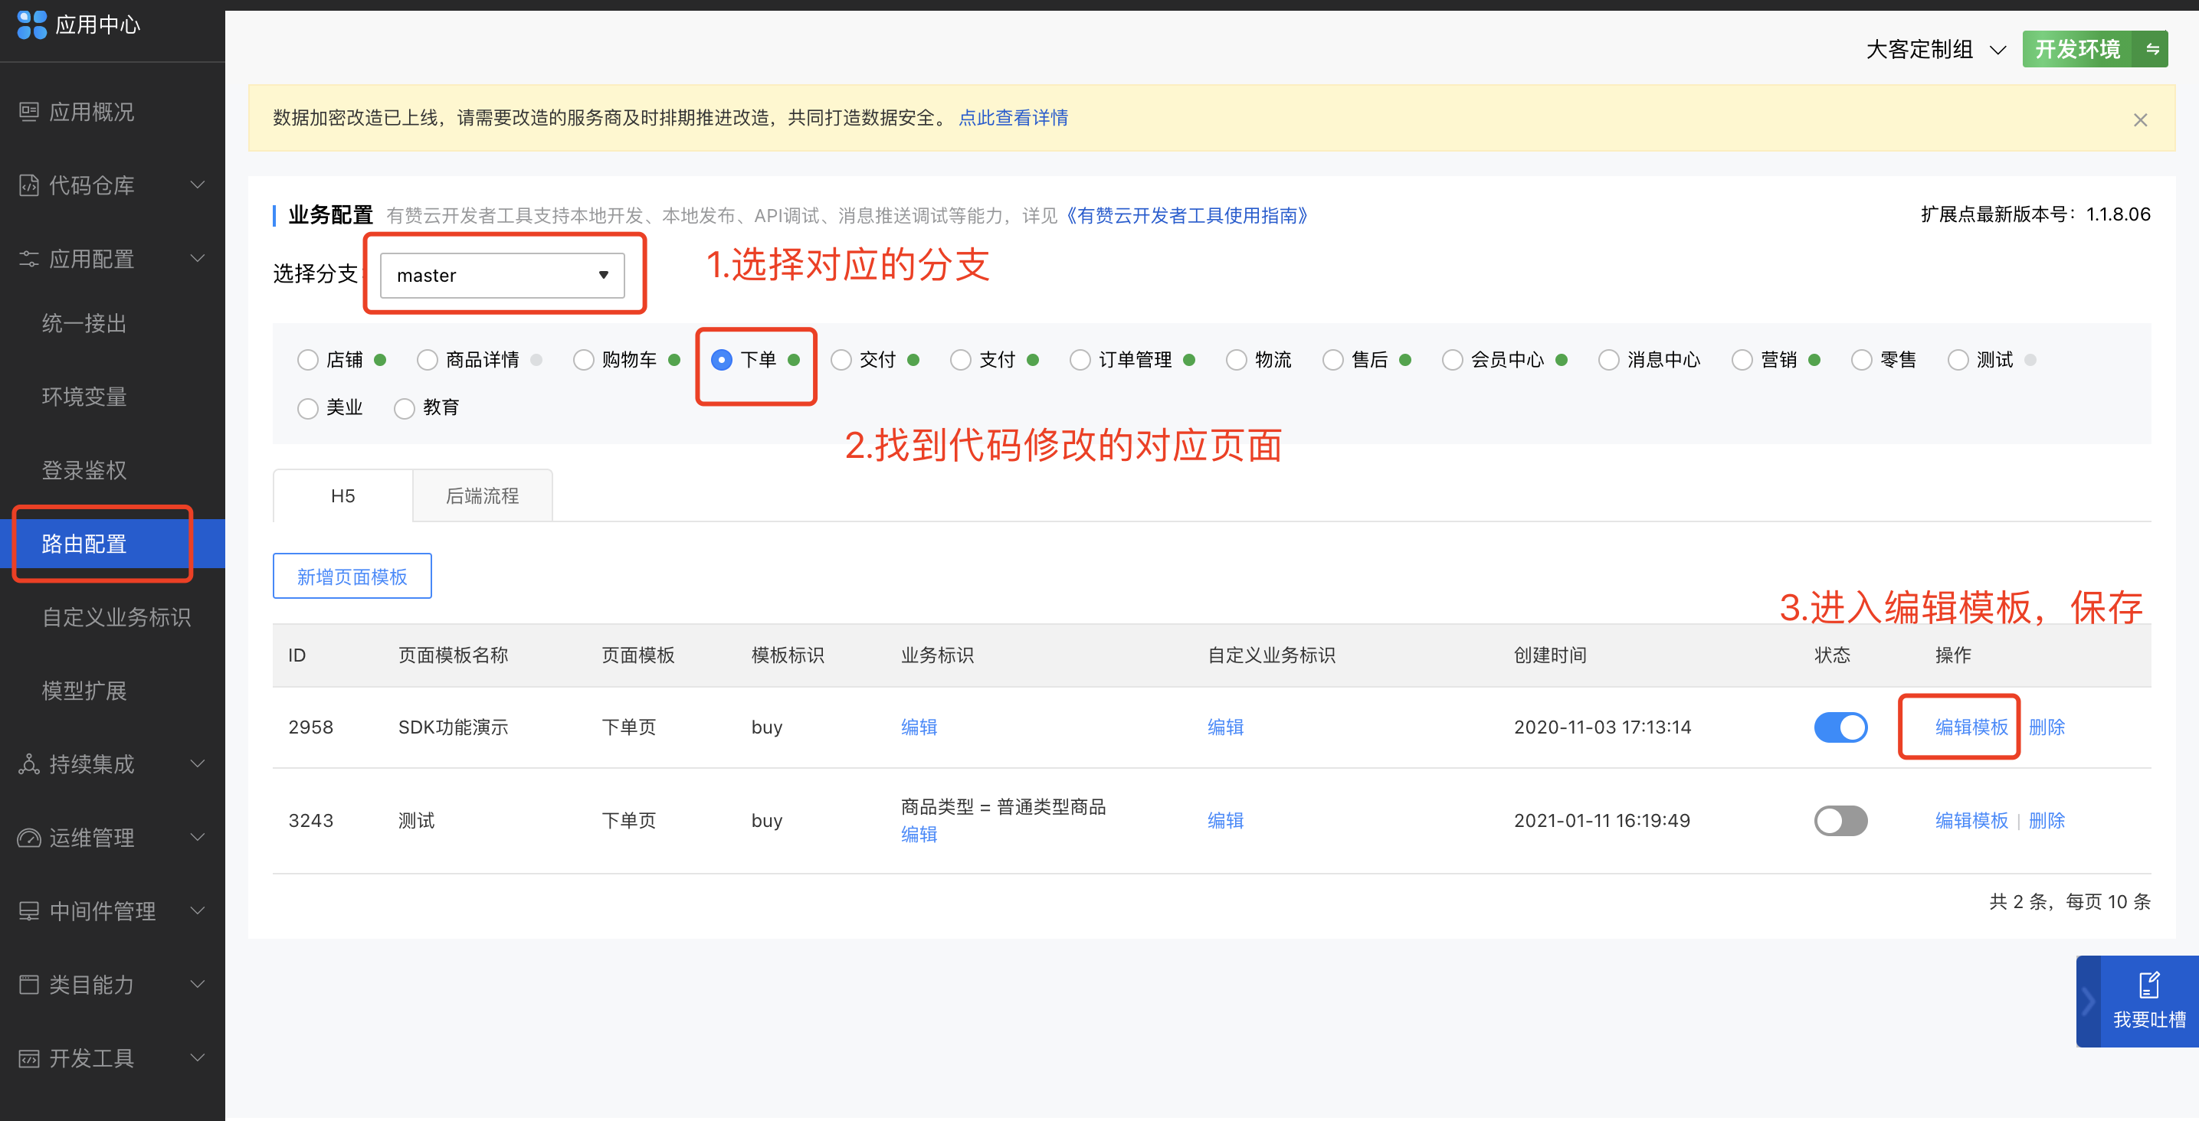2199x1121 pixels.
Task: Open the 点此查看详情 link
Action: tap(1013, 118)
